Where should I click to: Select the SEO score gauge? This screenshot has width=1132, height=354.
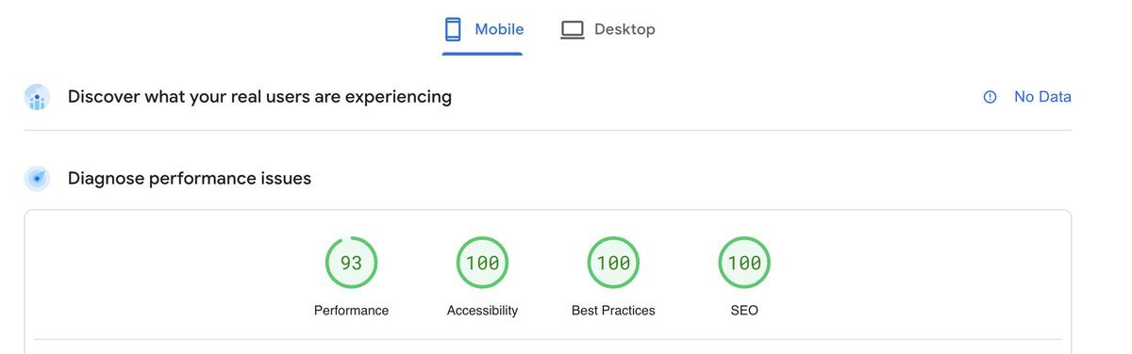coord(744,263)
